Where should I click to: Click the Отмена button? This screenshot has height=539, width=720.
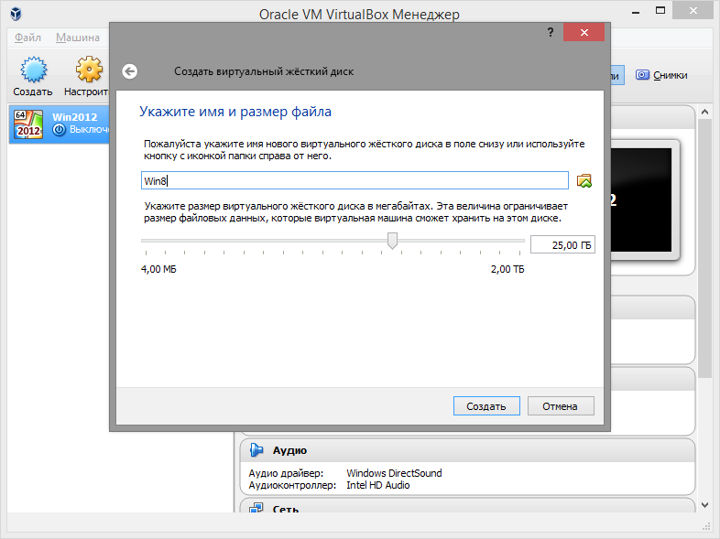[x=561, y=406]
